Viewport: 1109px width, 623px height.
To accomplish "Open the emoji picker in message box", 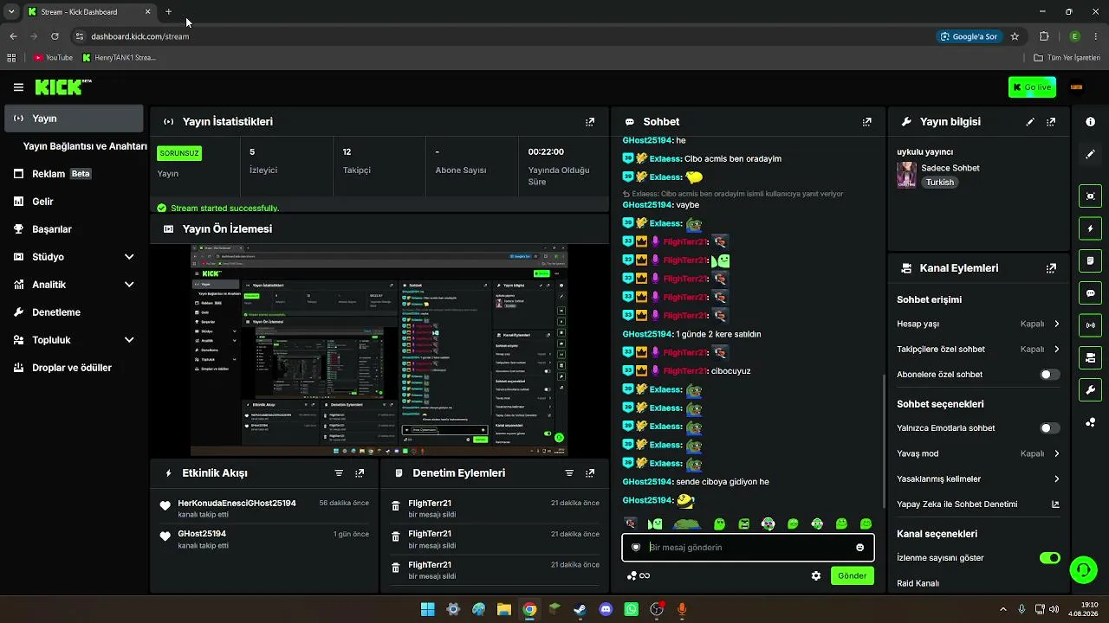I will [859, 547].
